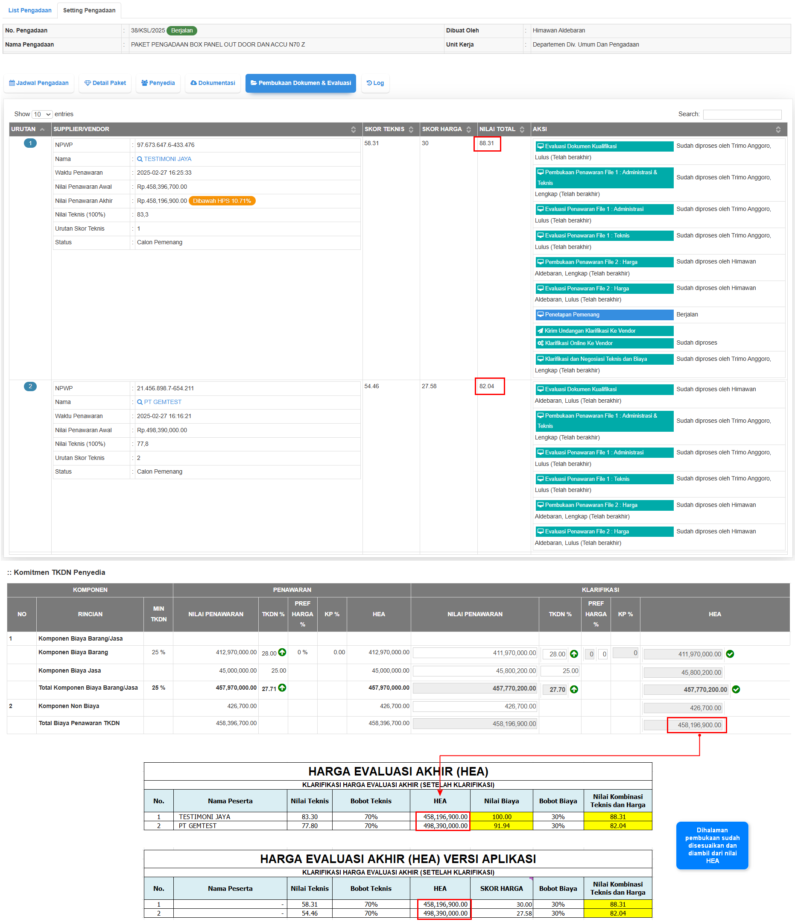Sort by the SKOR HARGA column header

468,129
